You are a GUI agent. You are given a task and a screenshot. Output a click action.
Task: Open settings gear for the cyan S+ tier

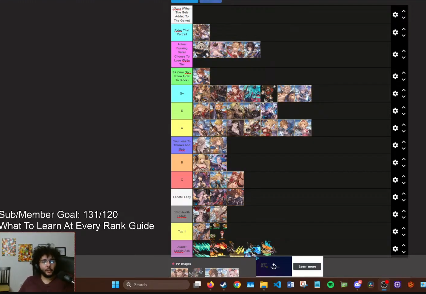point(395,94)
